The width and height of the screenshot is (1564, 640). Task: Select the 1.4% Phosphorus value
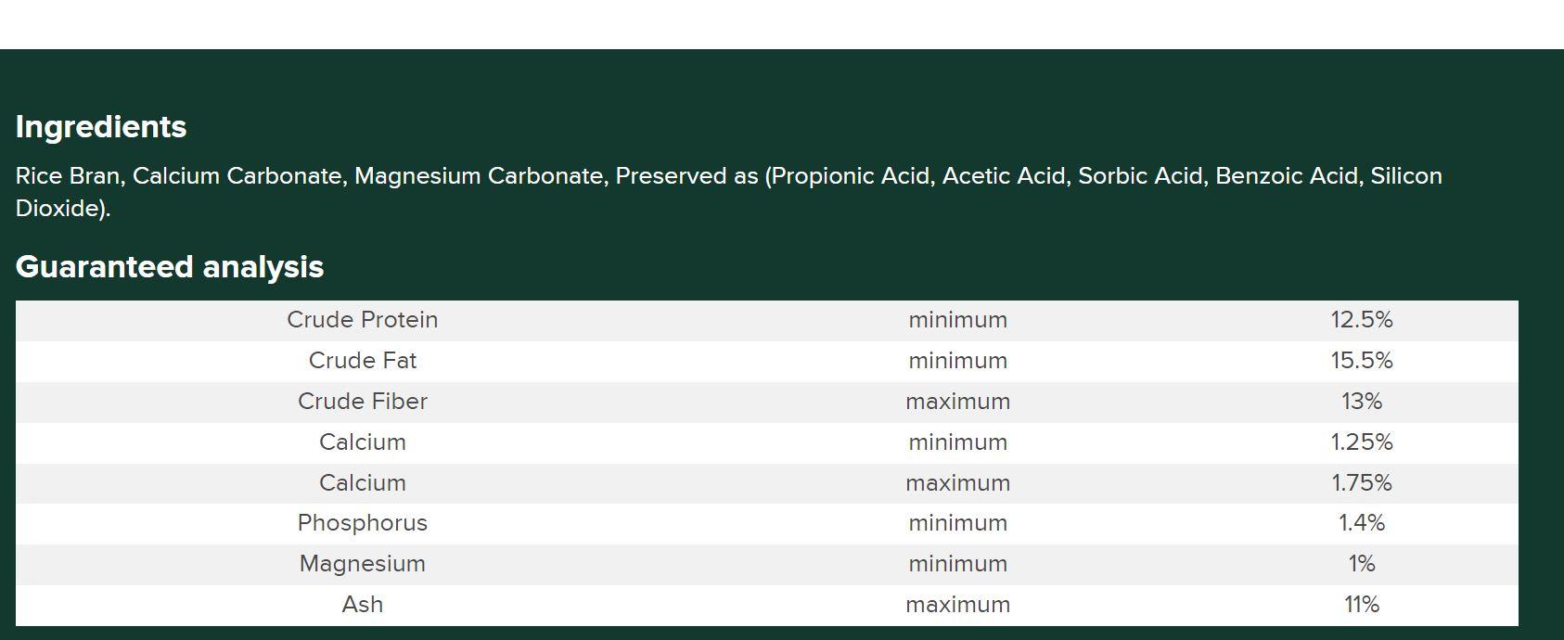(x=1361, y=523)
